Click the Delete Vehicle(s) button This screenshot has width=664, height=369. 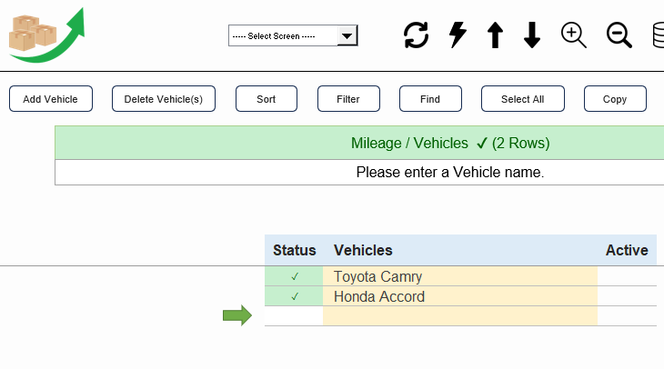(x=164, y=98)
